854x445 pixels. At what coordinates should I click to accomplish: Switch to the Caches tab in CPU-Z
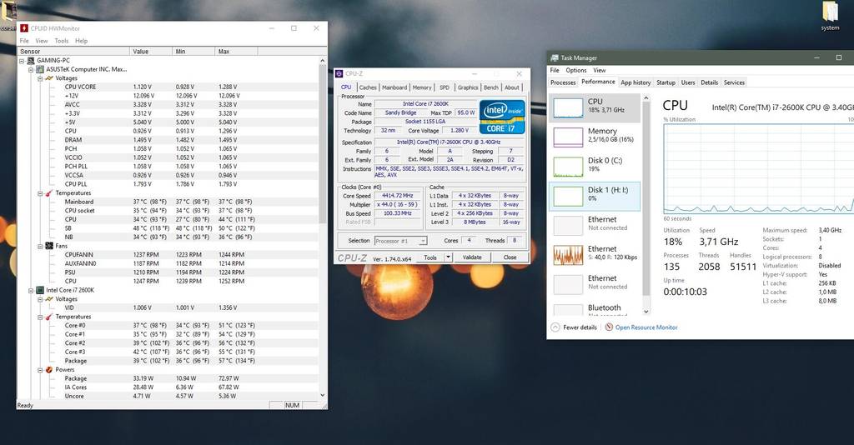point(368,87)
